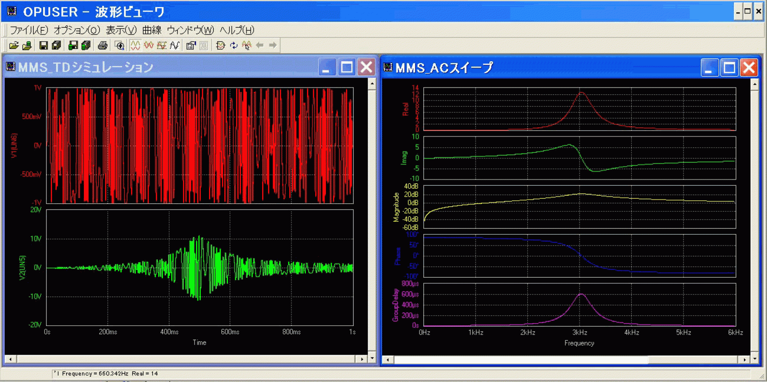Viewport: 767px width, 382px height.
Task: Click the properties settings toolbar icon
Action: click(191, 45)
